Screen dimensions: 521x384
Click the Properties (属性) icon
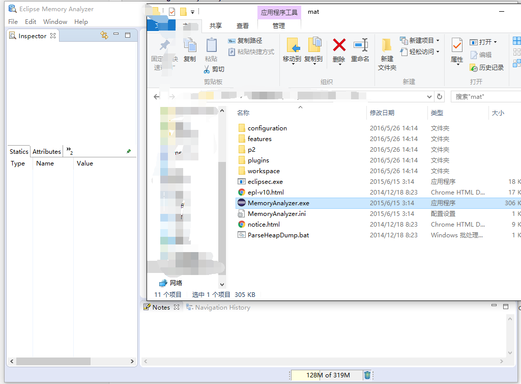click(x=457, y=45)
